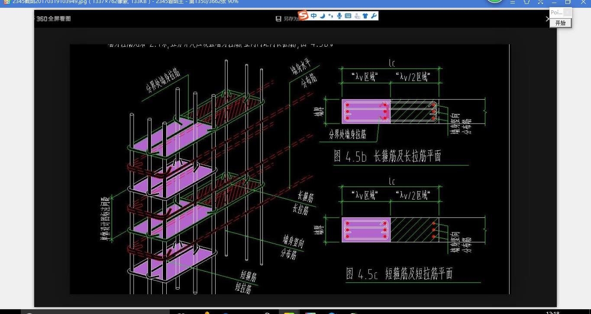This screenshot has width=591, height=314.
Task: Toggle Sogou punctuation mode icon
Action: coord(331,16)
